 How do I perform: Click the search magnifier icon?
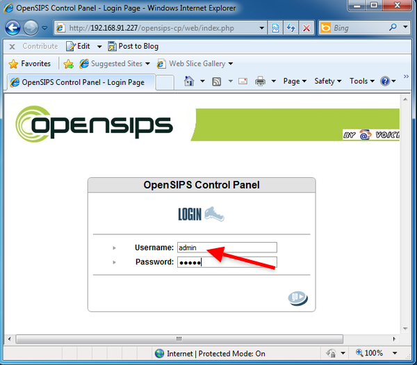point(393,27)
